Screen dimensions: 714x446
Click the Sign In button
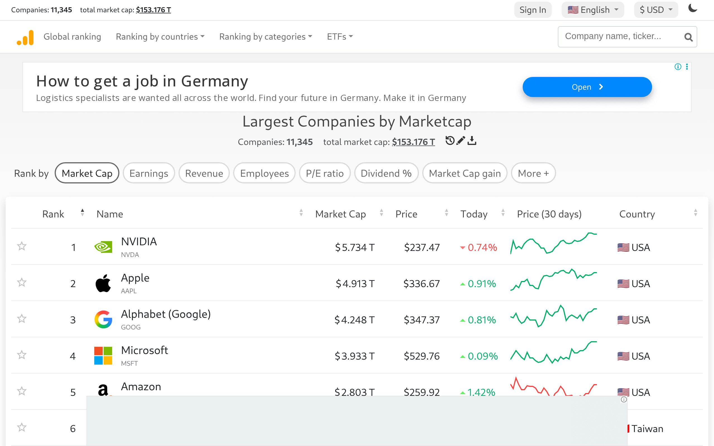pyautogui.click(x=533, y=10)
